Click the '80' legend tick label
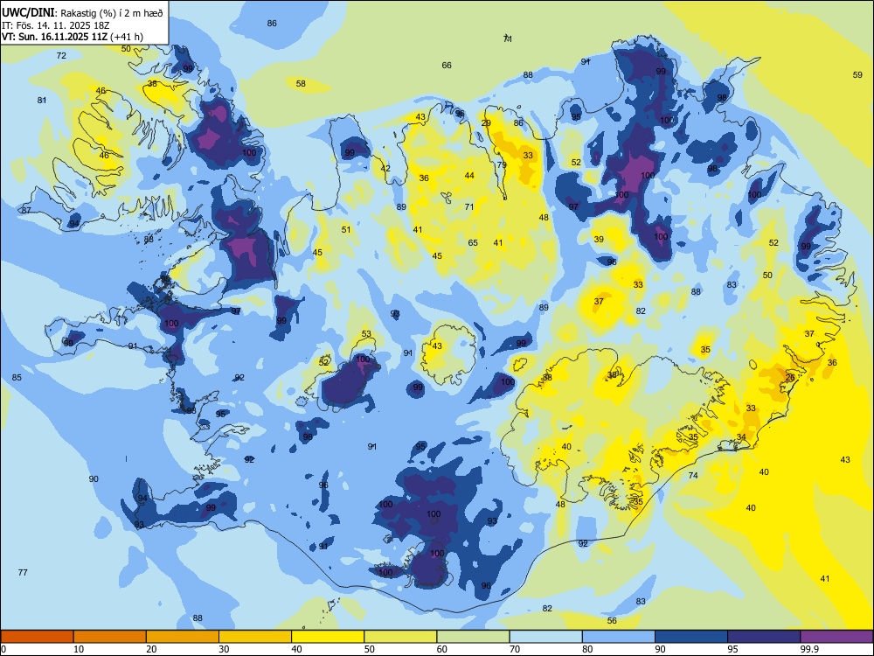Image resolution: width=874 pixels, height=656 pixels. pos(587,649)
